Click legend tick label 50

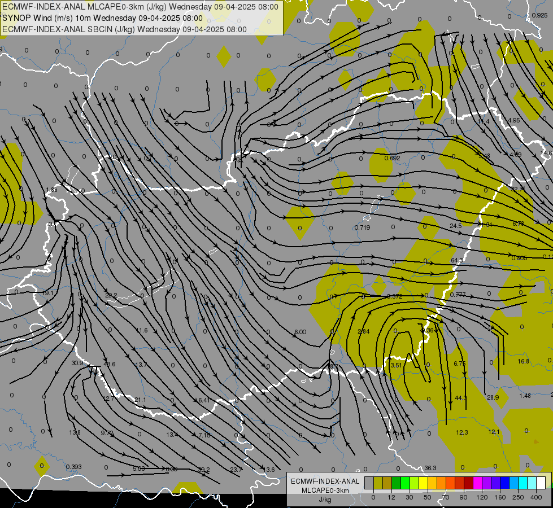pos(427,497)
